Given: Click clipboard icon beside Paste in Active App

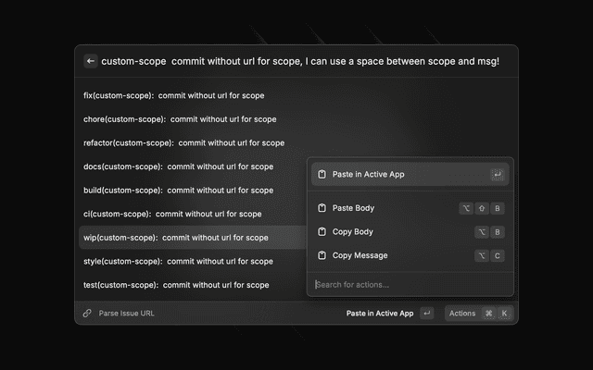Looking at the screenshot, I should point(321,174).
